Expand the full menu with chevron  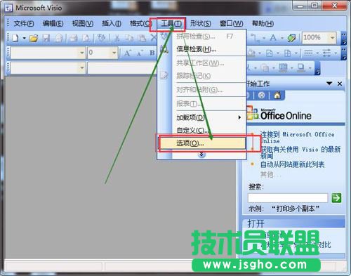(x=201, y=155)
